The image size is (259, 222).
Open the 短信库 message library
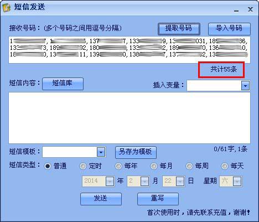pyautogui.click(x=63, y=84)
